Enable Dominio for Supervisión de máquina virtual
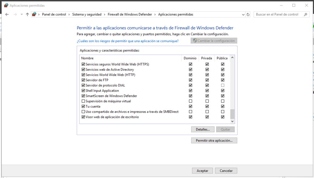 click(190, 101)
